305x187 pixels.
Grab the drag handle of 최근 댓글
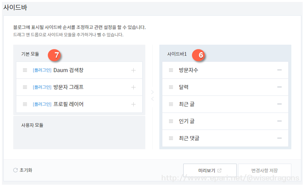[x=171, y=138]
